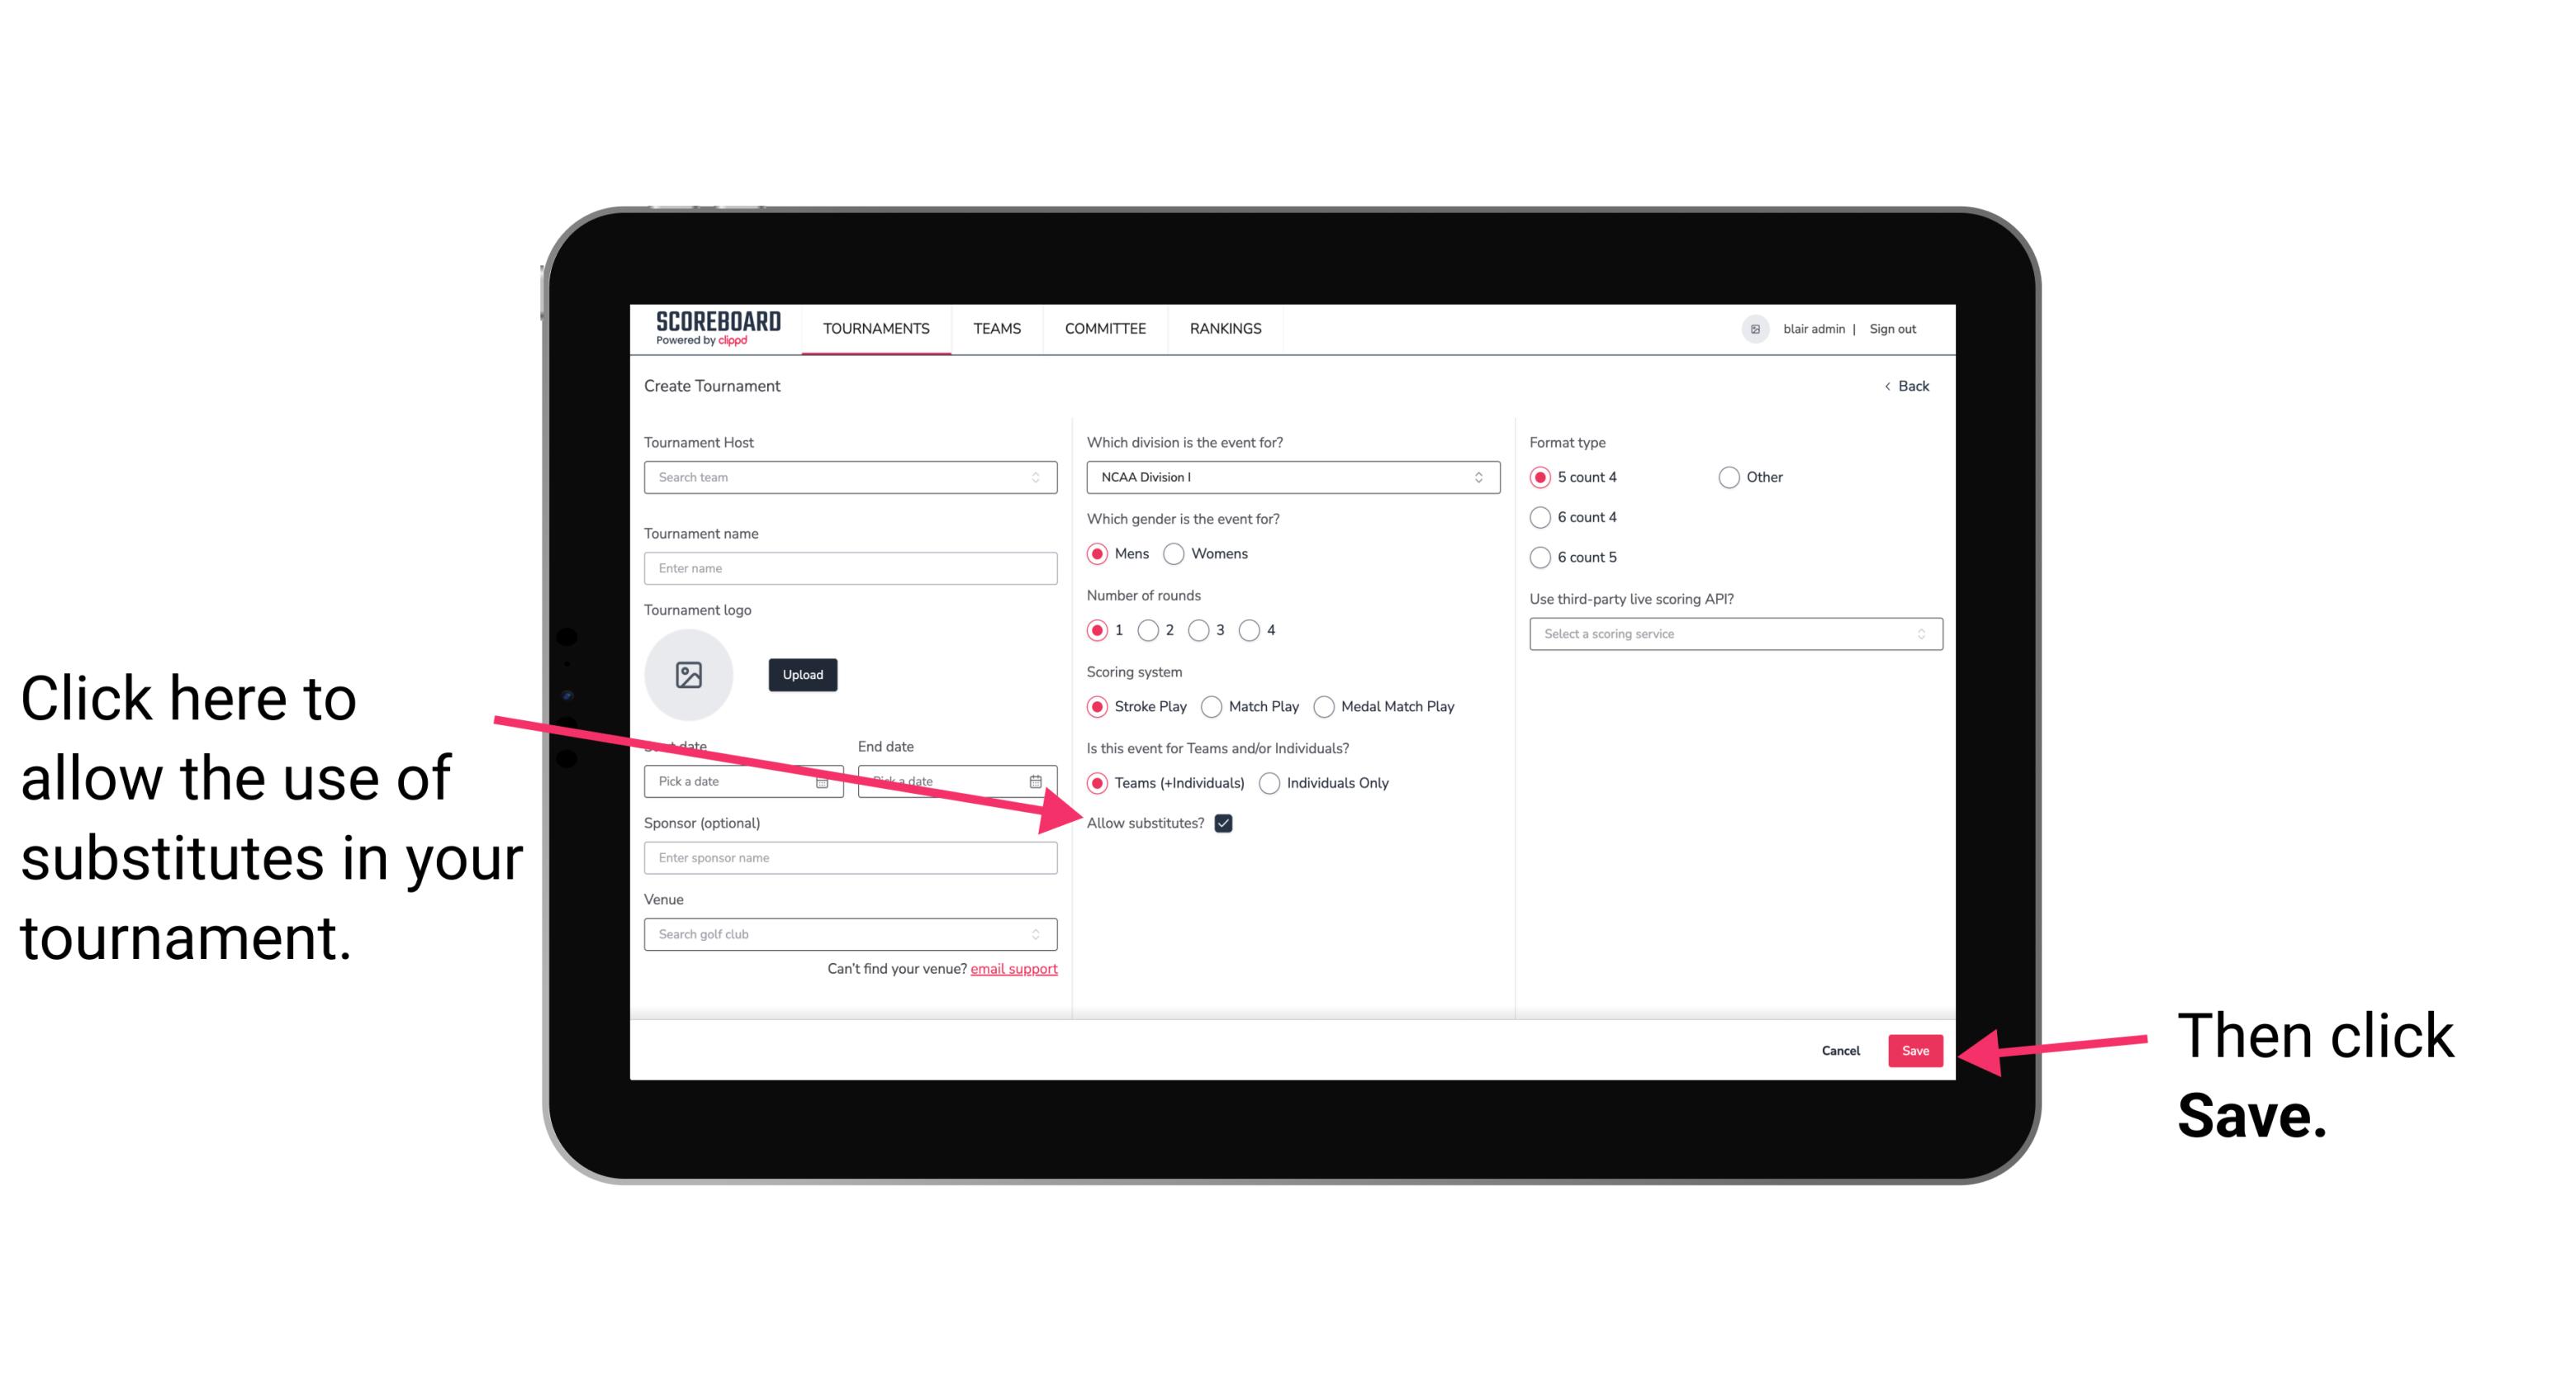
Task: Open the RANKINGS tab
Action: coord(1223,328)
